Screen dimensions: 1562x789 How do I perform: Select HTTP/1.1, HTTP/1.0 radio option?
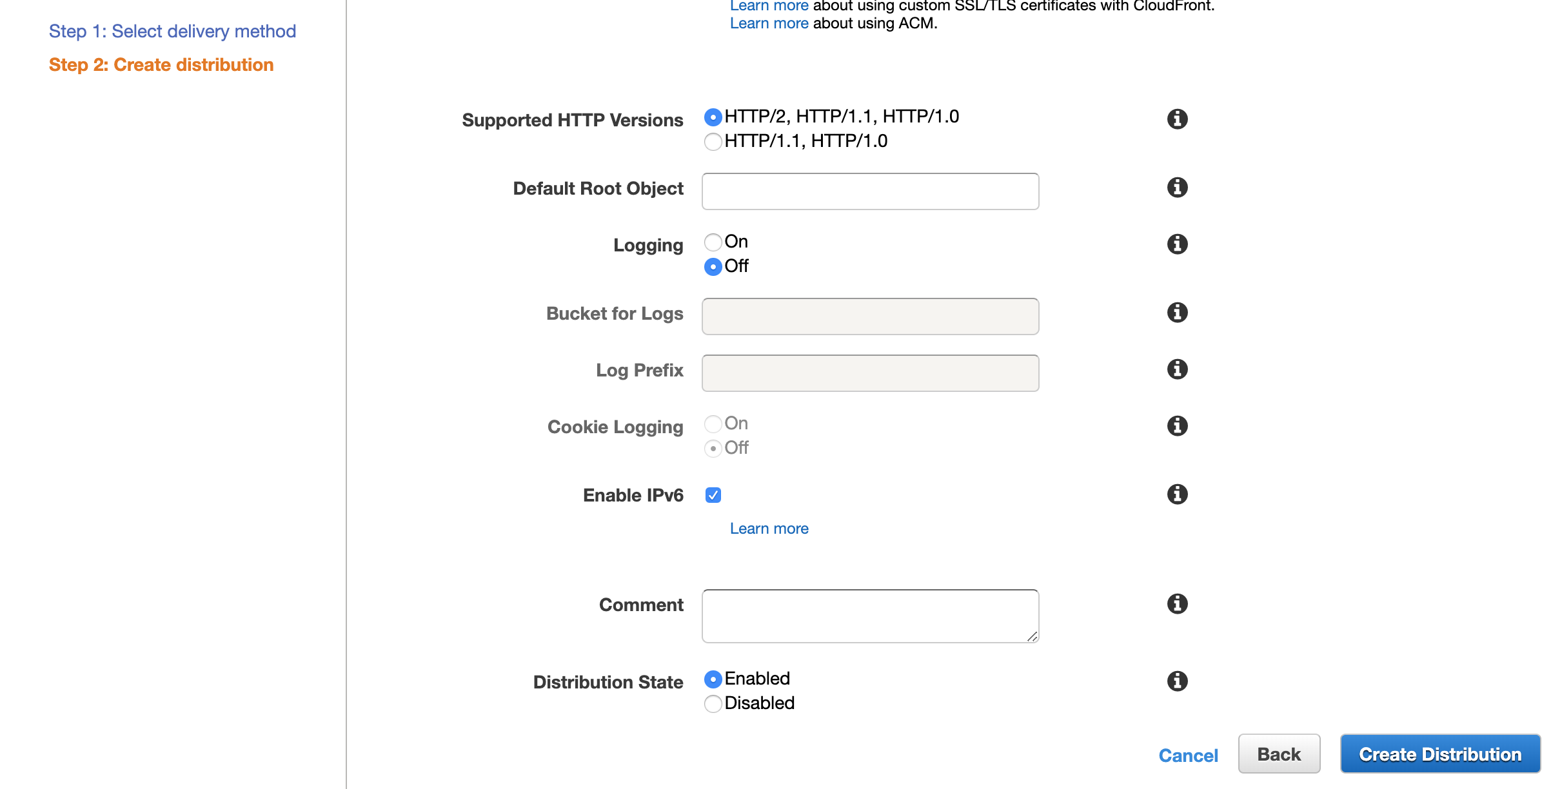pyautogui.click(x=713, y=142)
